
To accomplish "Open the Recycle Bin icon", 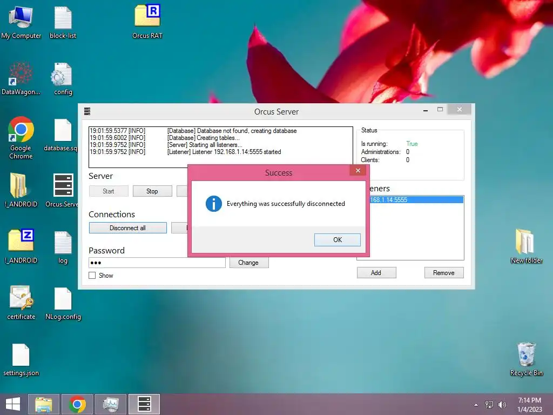I will tap(526, 359).
